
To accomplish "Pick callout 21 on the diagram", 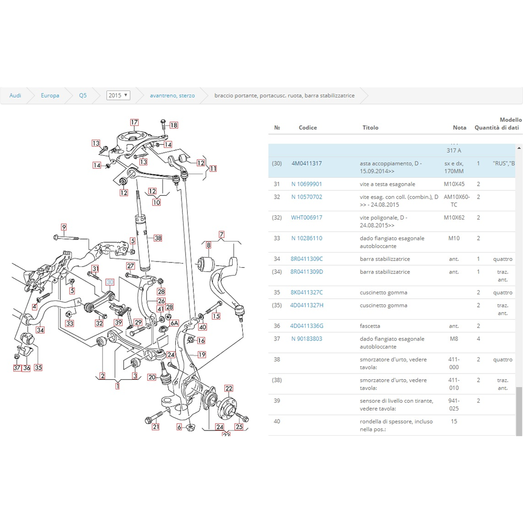I will 156,427.
